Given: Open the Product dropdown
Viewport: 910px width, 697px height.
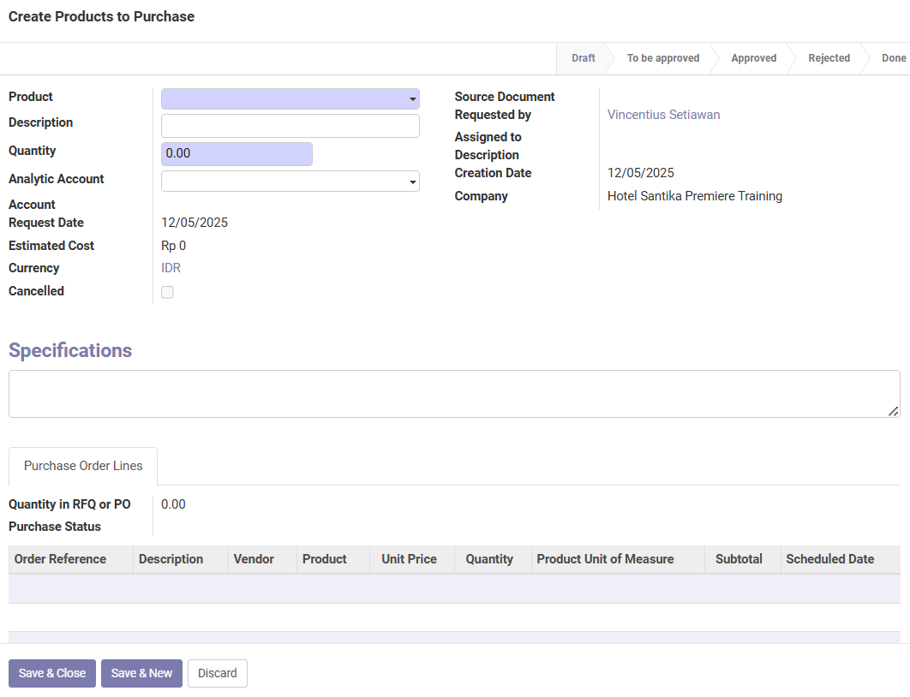Looking at the screenshot, I should (x=290, y=99).
